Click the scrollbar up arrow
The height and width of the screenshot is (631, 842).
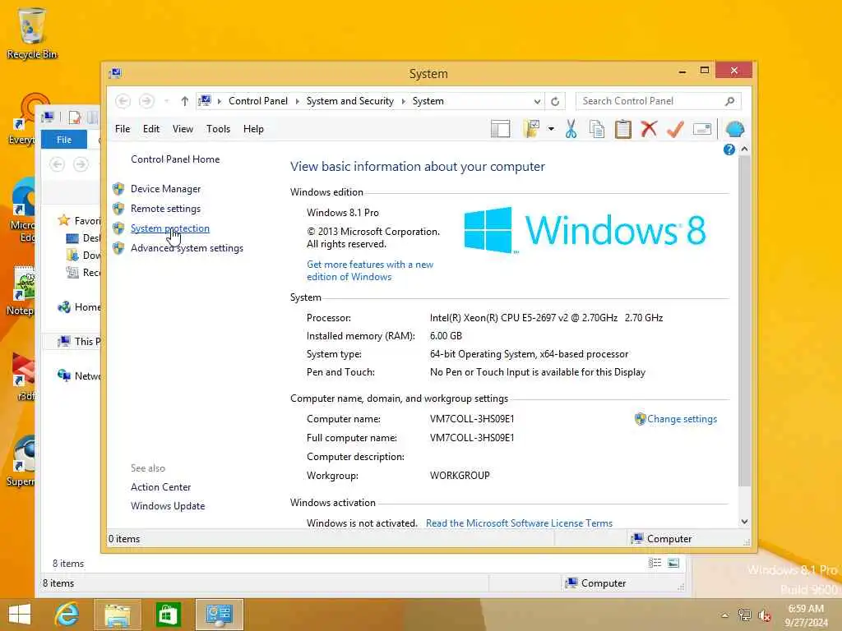coord(744,150)
